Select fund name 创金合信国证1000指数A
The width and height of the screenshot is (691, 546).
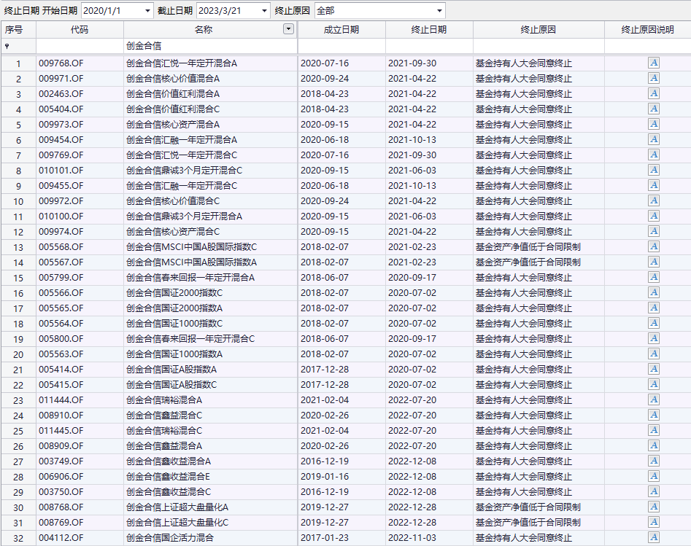click(x=174, y=354)
